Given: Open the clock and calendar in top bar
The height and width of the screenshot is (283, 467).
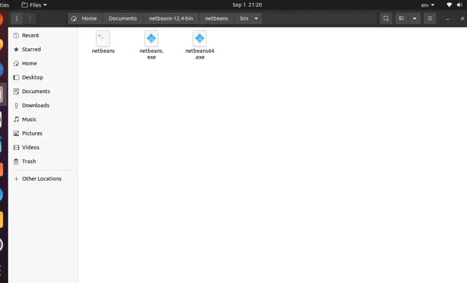Looking at the screenshot, I should [247, 5].
